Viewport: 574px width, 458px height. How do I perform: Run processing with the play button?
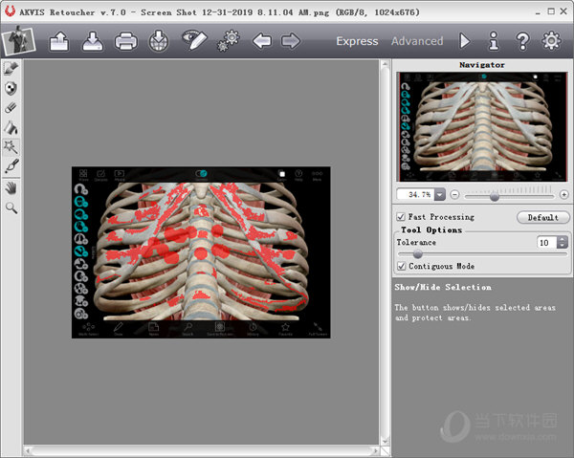click(x=465, y=41)
